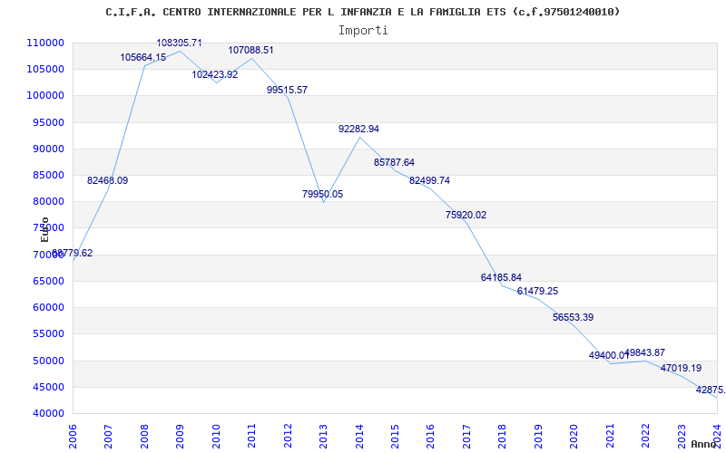
Task: Select x-axis year 2014
Action: pyautogui.click(x=358, y=437)
